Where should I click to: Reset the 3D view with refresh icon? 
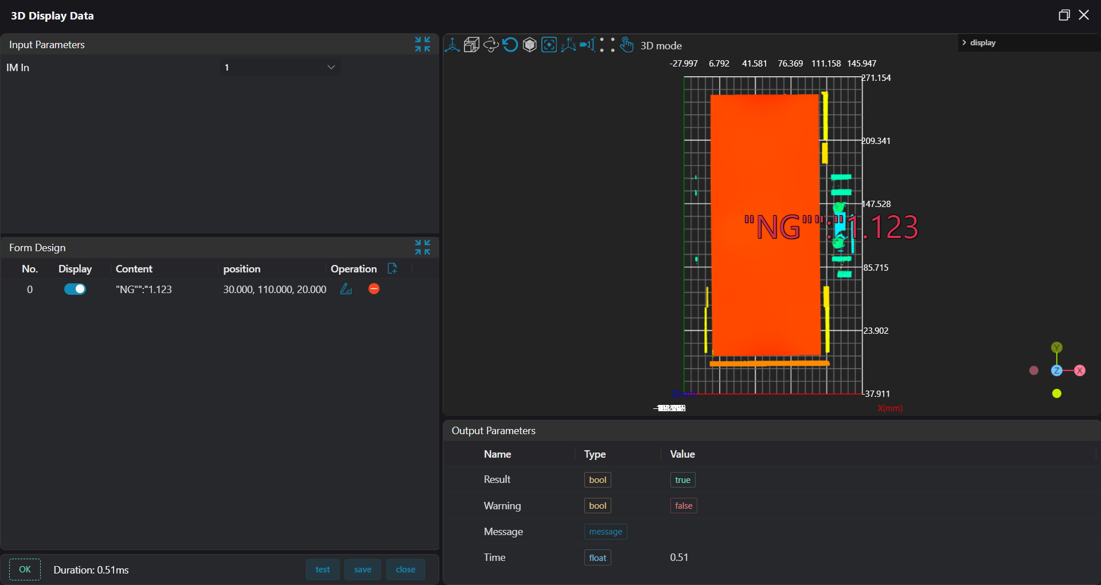[x=510, y=45]
